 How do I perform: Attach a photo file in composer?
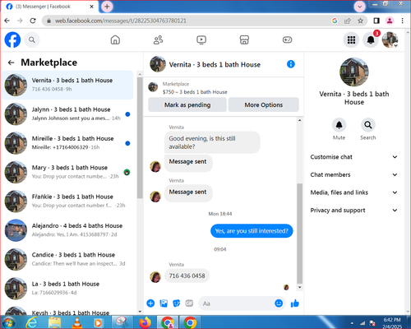[x=164, y=304]
